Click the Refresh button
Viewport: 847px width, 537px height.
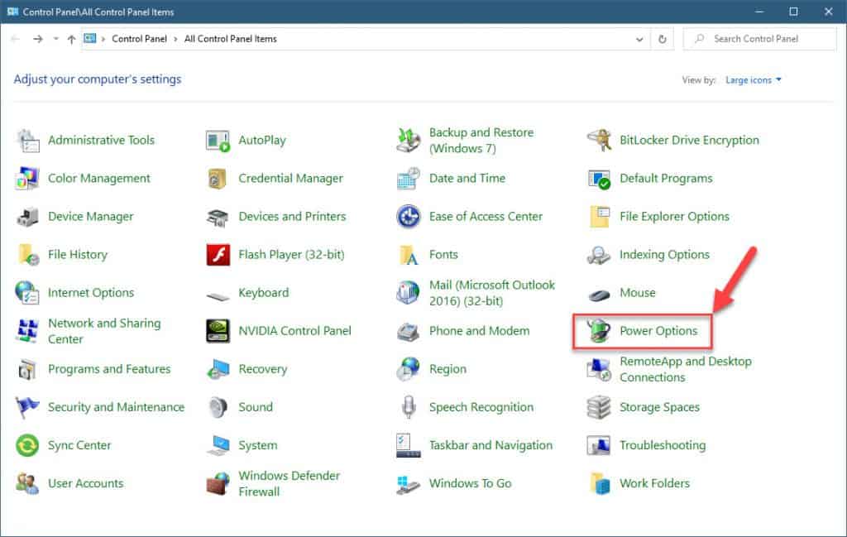tap(660, 38)
